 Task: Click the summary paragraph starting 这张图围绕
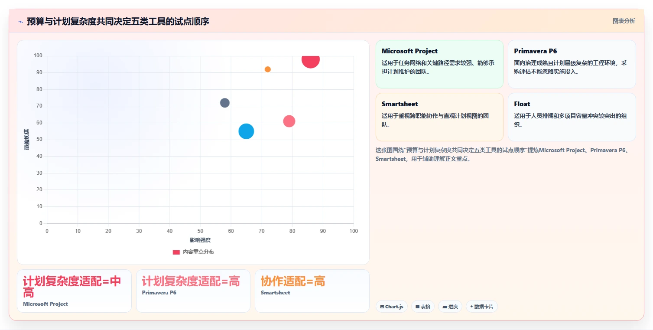[x=505, y=154]
